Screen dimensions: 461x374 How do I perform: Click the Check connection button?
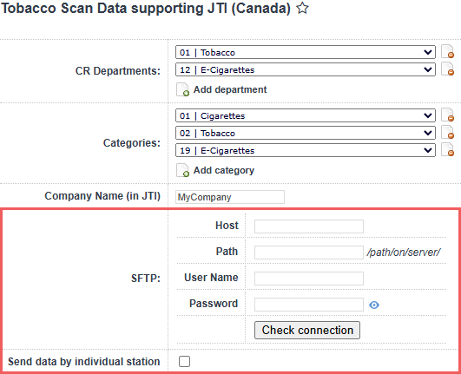307,331
